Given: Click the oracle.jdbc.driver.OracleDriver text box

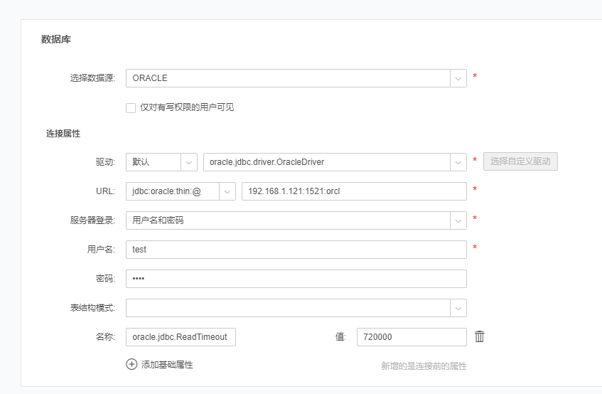Looking at the screenshot, I should click(327, 162).
